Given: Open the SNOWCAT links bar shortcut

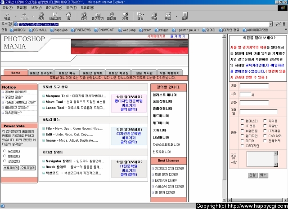Looking at the screenshot, I should [104, 30].
